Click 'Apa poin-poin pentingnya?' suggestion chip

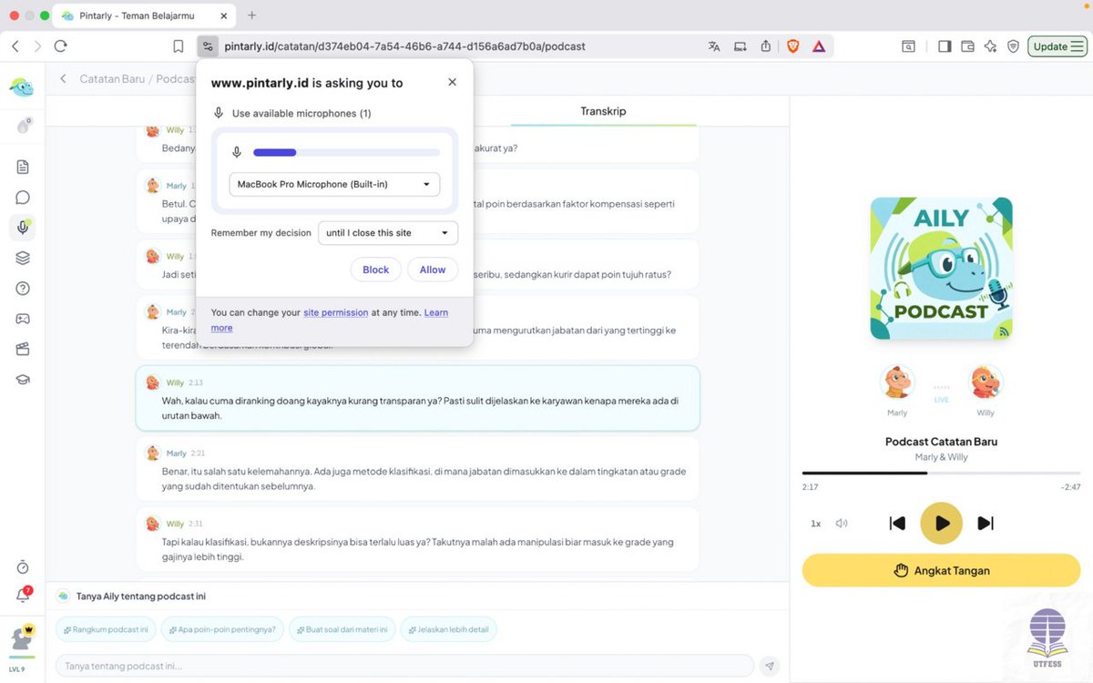click(222, 629)
